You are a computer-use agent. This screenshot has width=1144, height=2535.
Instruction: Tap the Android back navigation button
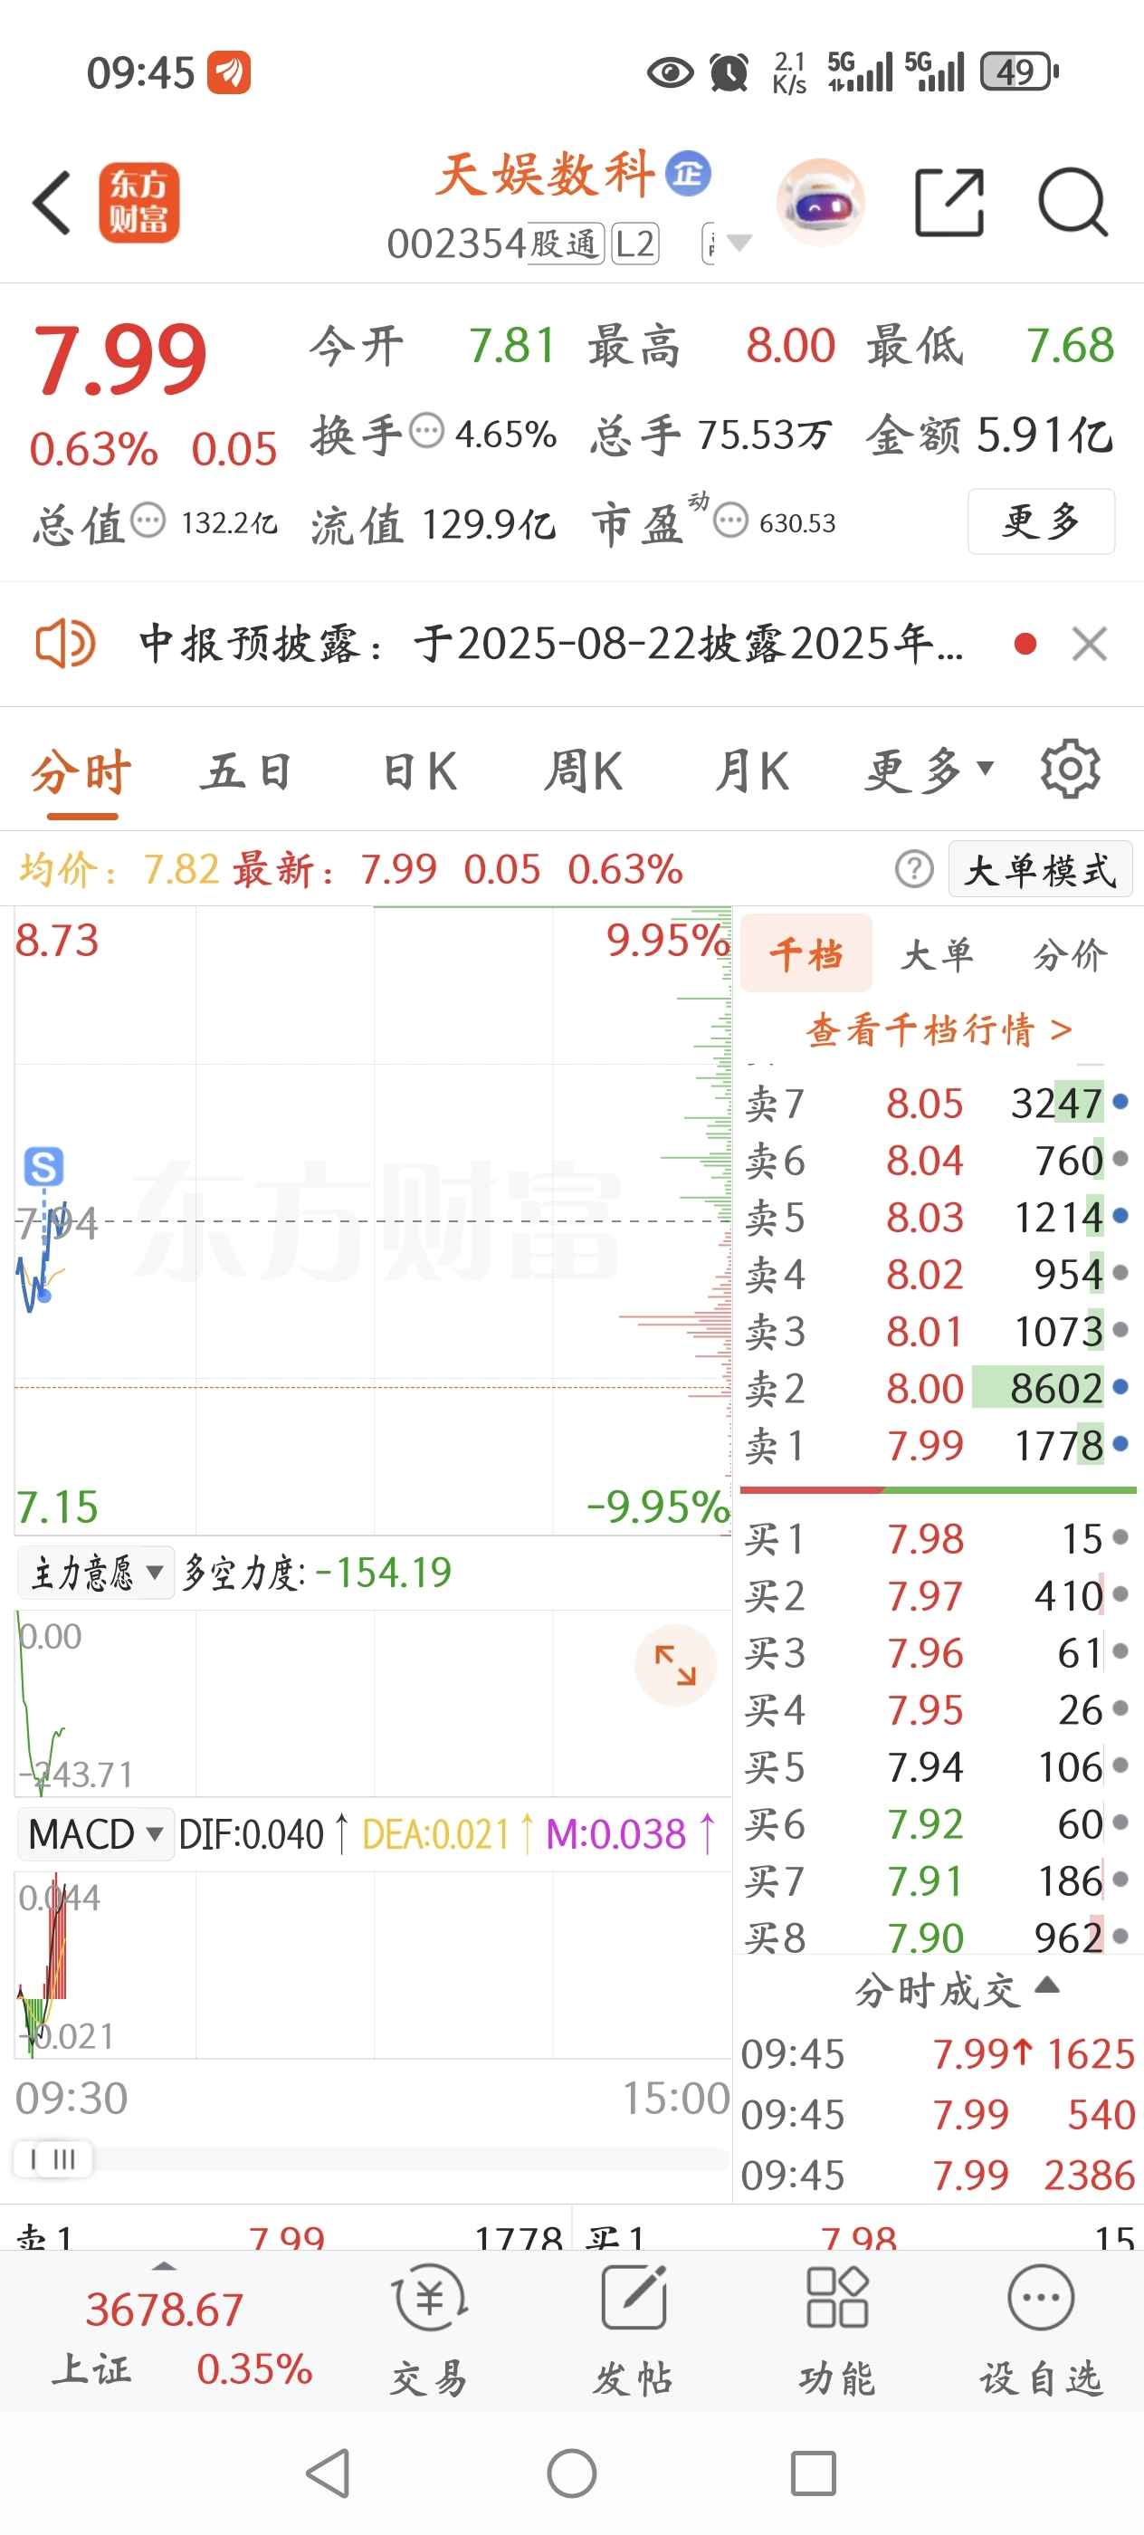329,2473
